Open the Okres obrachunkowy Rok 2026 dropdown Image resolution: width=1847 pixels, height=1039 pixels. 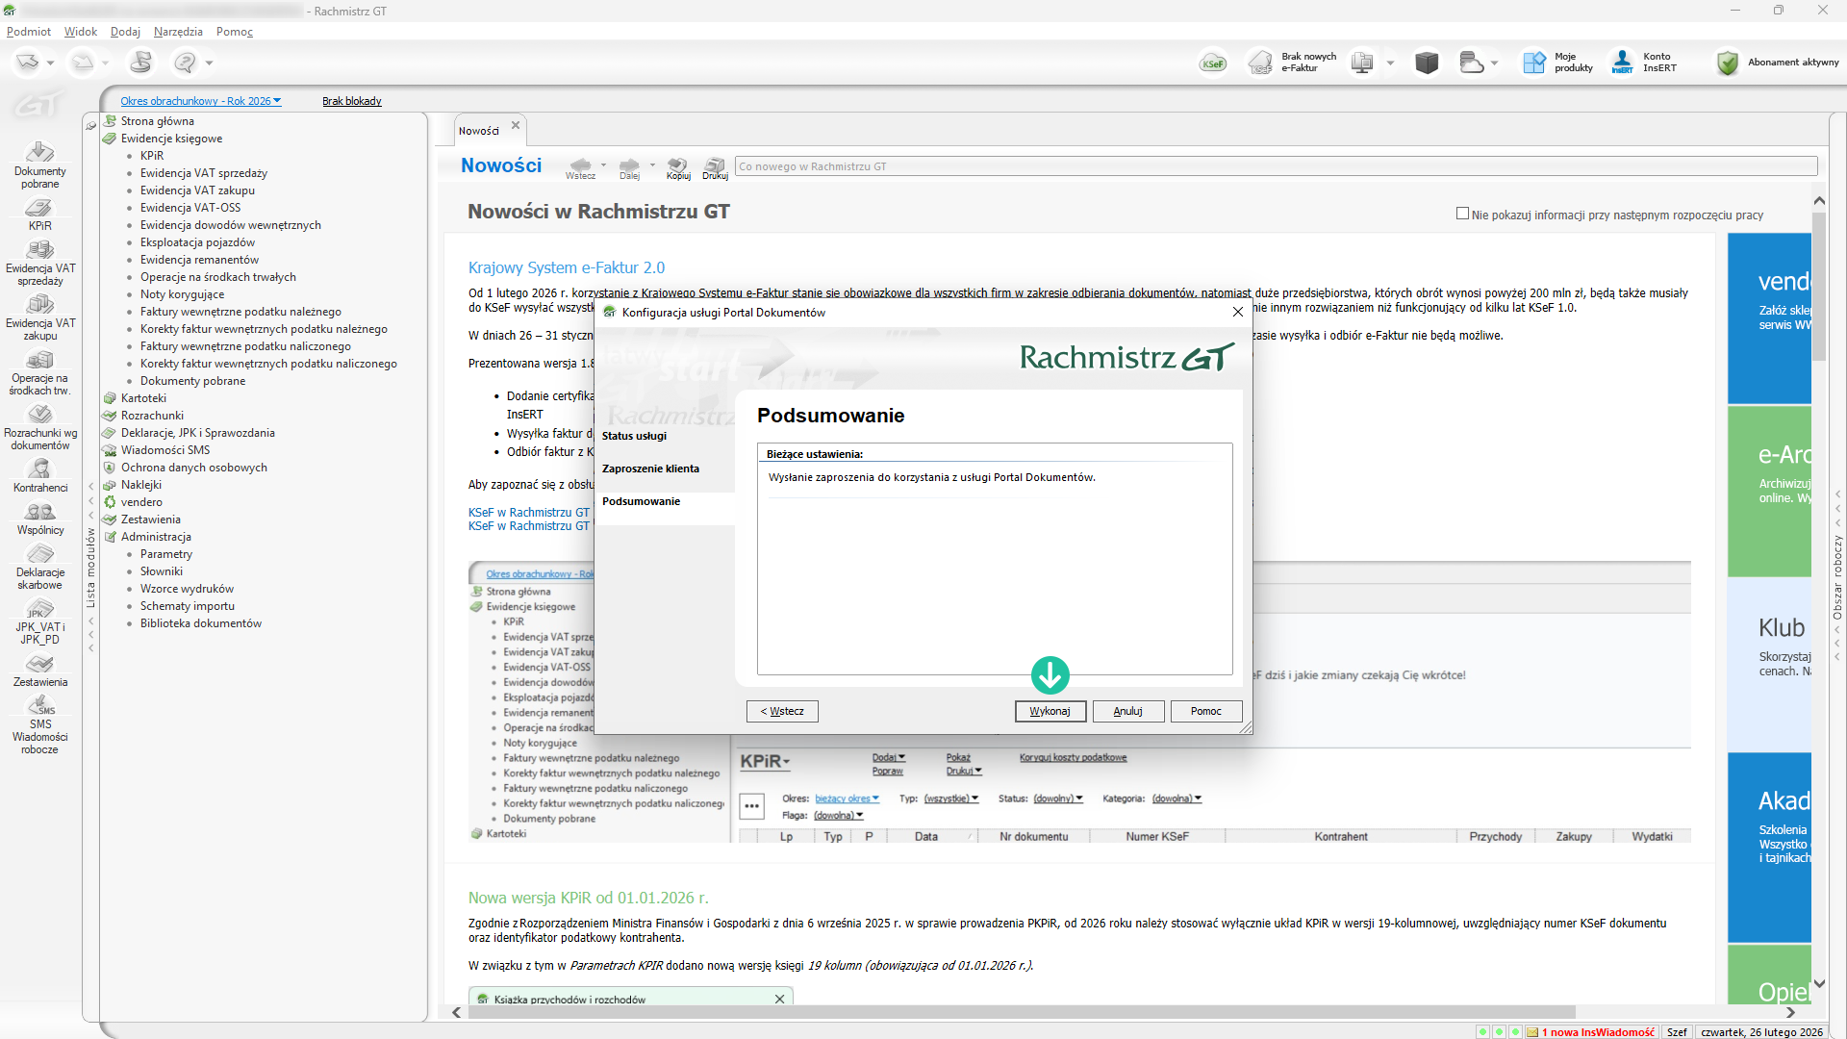pos(200,101)
